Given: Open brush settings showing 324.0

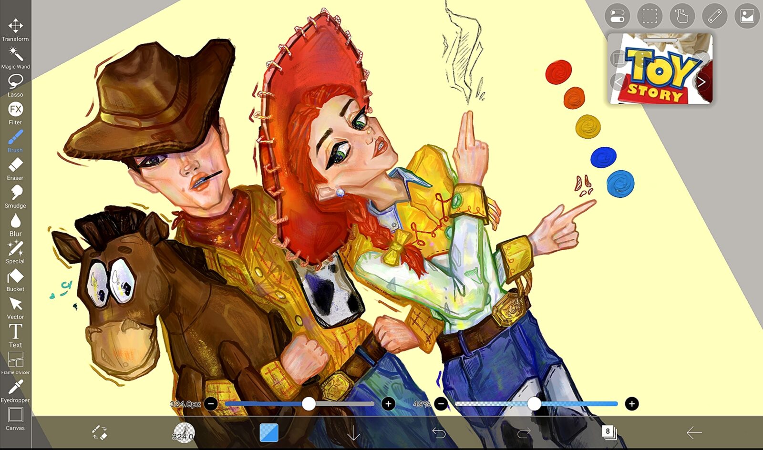Looking at the screenshot, I should click(184, 433).
